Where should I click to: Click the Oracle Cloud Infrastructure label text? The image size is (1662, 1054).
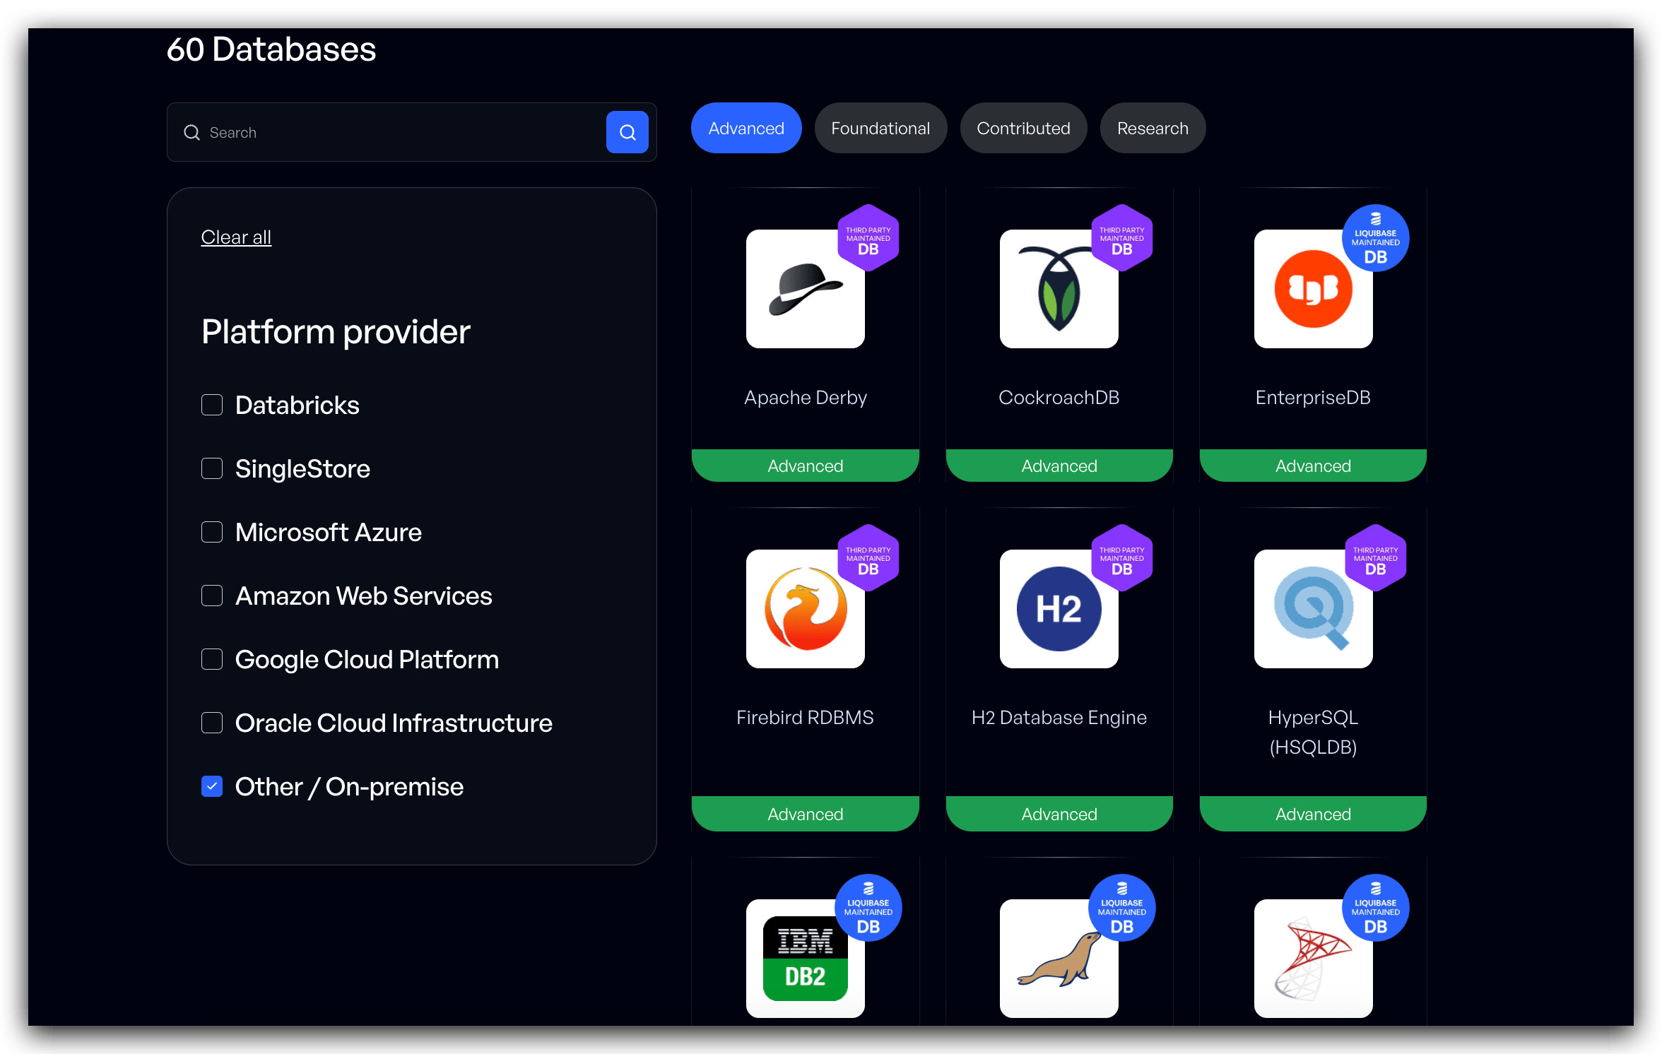(x=394, y=723)
